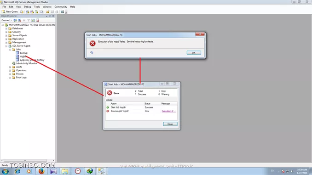Select the Databases folder label
This screenshot has width=312, height=175.
tap(17, 28)
